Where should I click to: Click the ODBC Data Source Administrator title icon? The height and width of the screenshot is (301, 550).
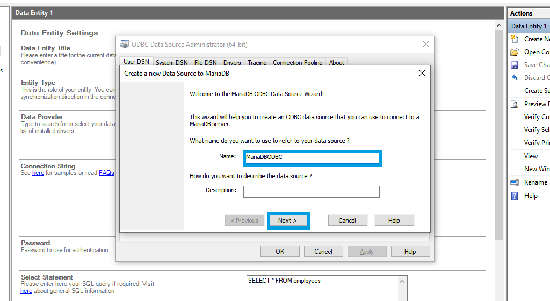click(x=125, y=45)
